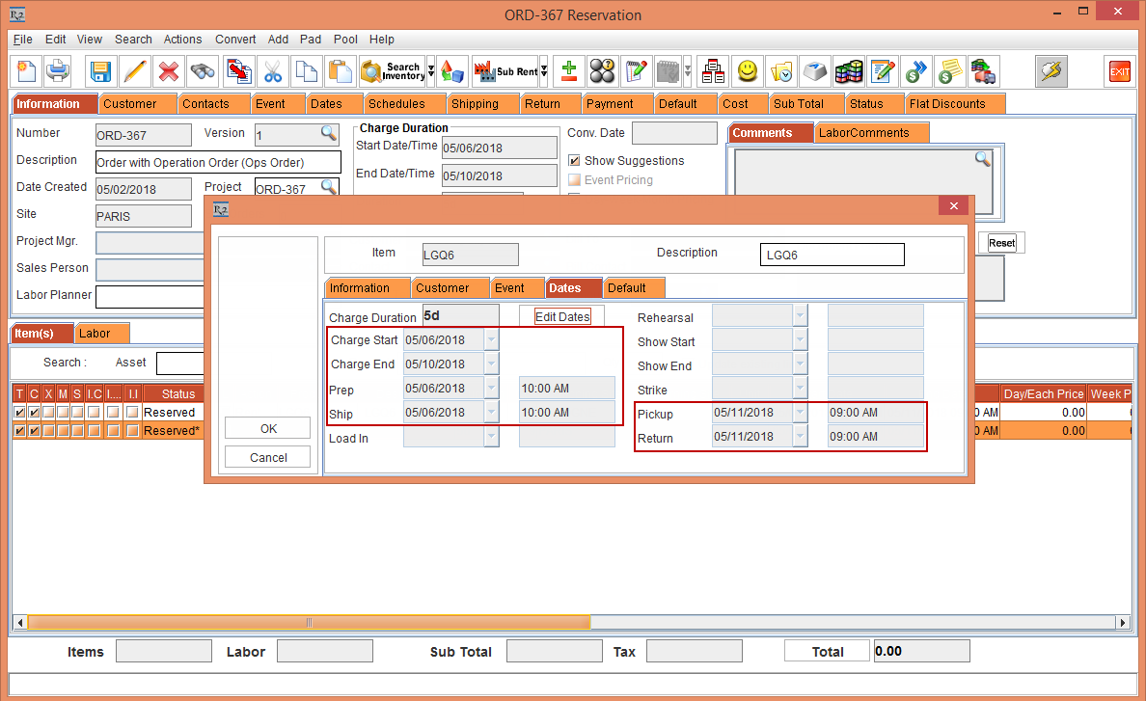Switch to the Shipping tab
The width and height of the screenshot is (1146, 701).
tap(475, 103)
